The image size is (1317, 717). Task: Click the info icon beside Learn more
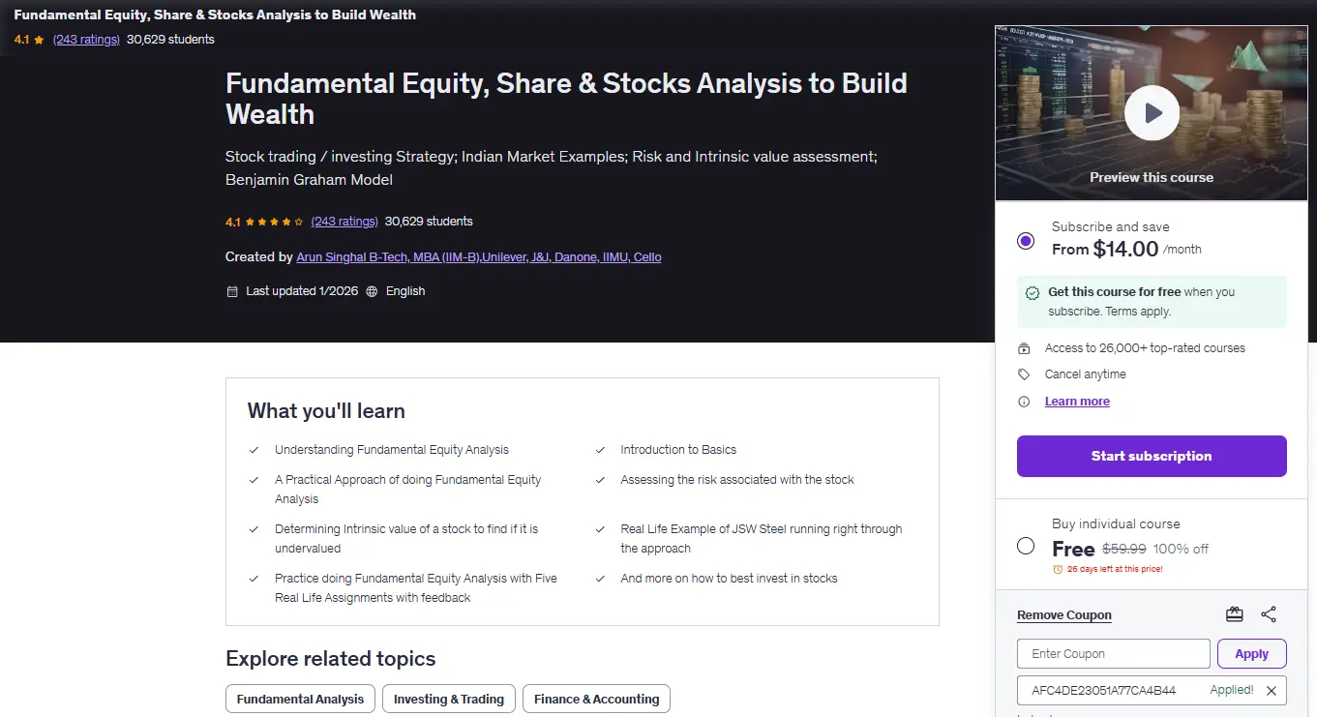(x=1024, y=402)
